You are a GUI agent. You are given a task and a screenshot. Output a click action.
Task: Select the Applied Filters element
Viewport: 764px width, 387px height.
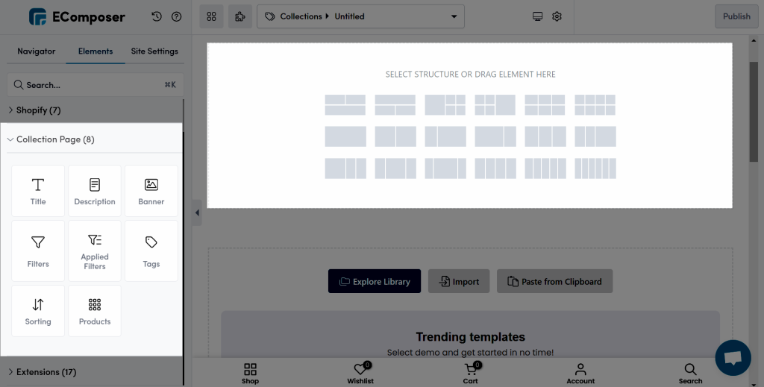[95, 251]
